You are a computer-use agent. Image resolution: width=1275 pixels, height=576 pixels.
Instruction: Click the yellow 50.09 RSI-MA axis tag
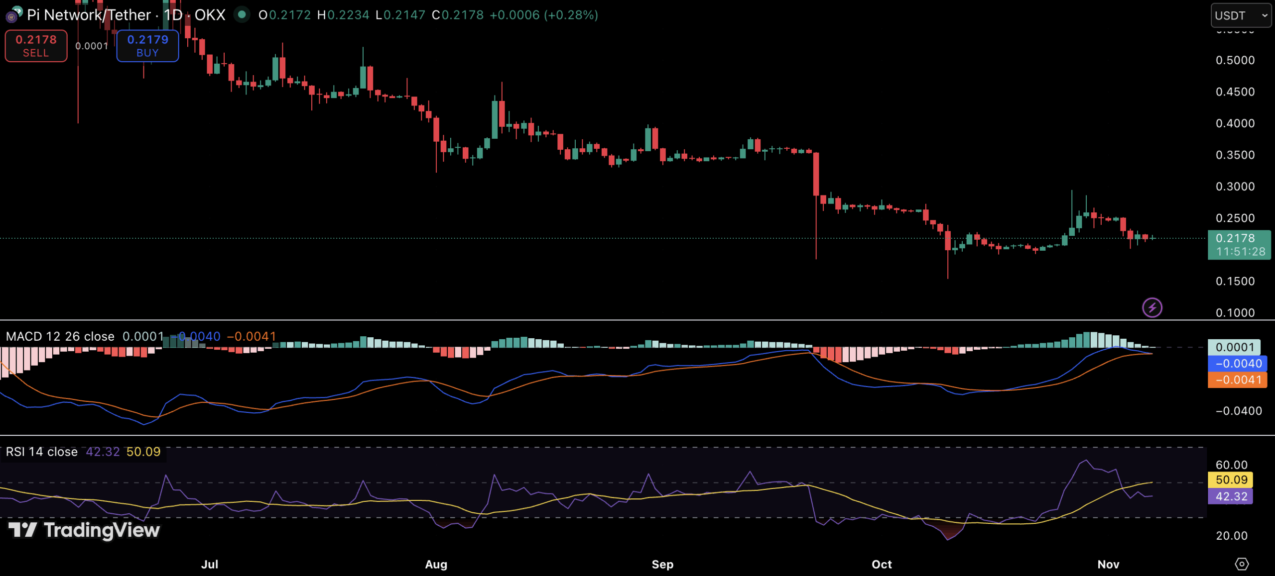click(1231, 480)
